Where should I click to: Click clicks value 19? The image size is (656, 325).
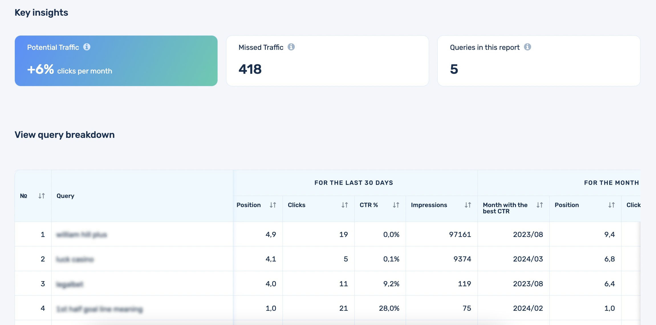point(344,234)
